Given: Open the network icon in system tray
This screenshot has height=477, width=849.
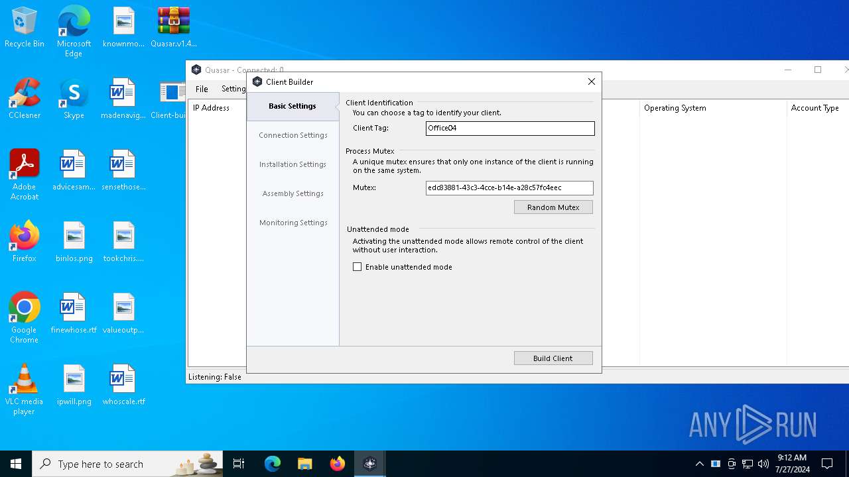Looking at the screenshot, I should coord(748,464).
